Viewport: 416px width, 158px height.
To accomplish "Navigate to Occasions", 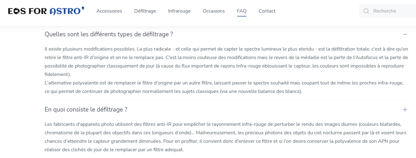I will click(214, 11).
